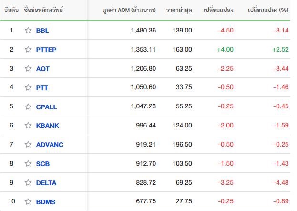Star the PTT stock

coord(28,87)
